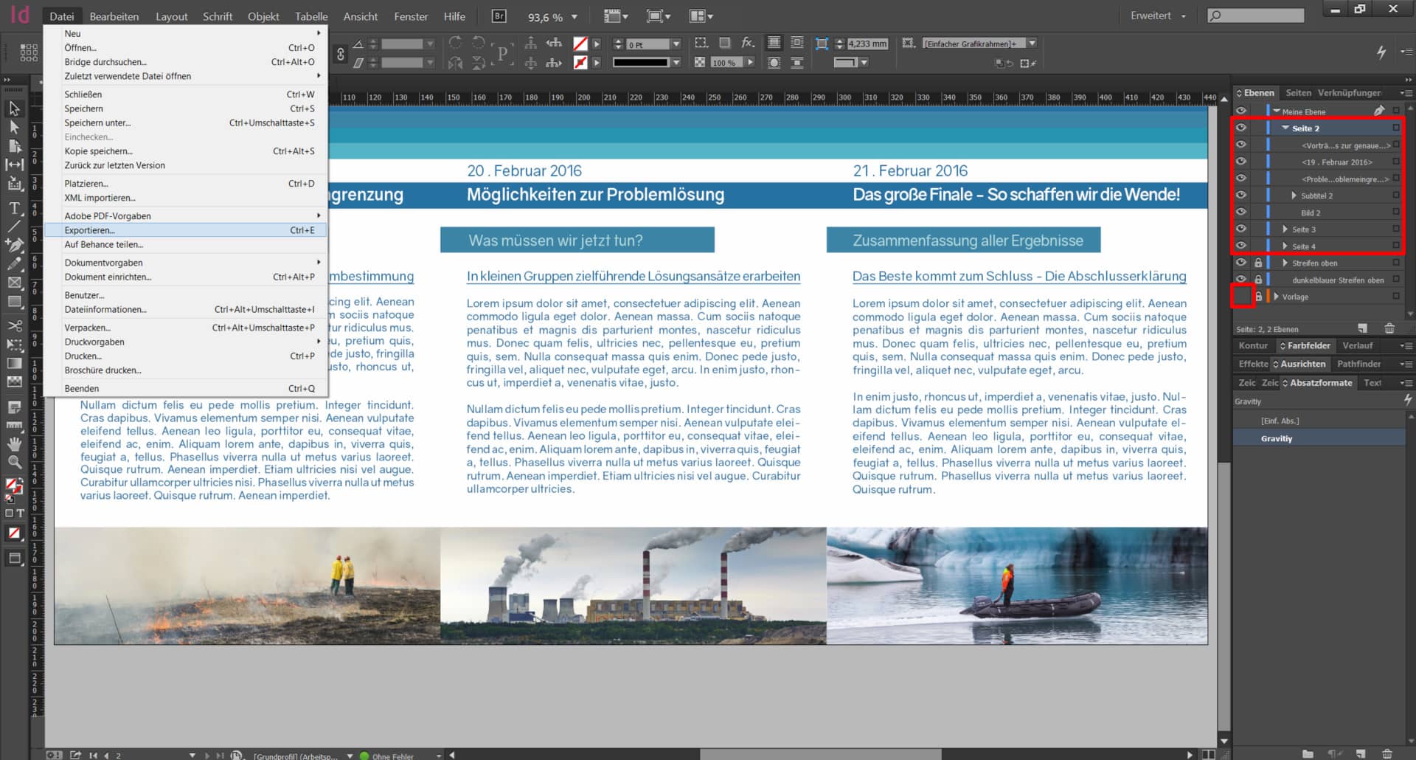This screenshot has height=760, width=1416.
Task: Show the Vorlage layer
Action: pyautogui.click(x=1242, y=296)
